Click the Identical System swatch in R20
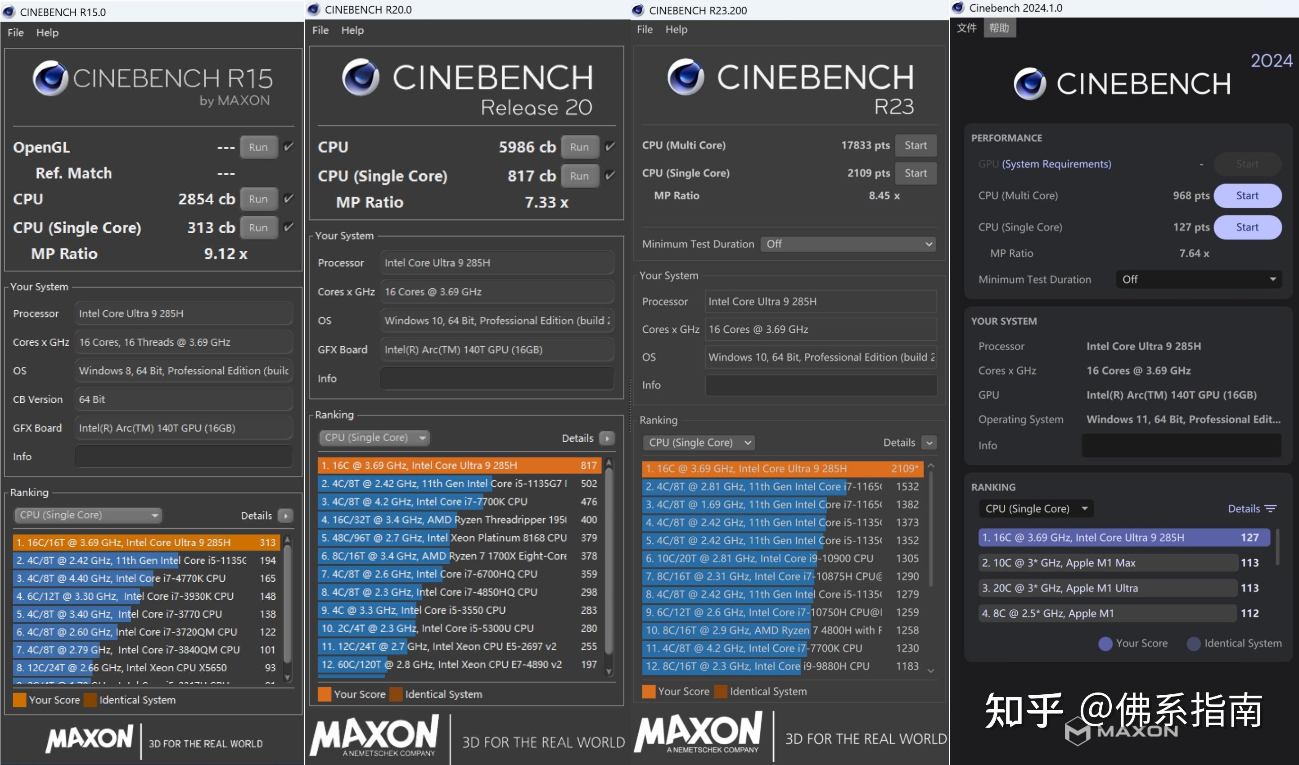 click(x=397, y=694)
